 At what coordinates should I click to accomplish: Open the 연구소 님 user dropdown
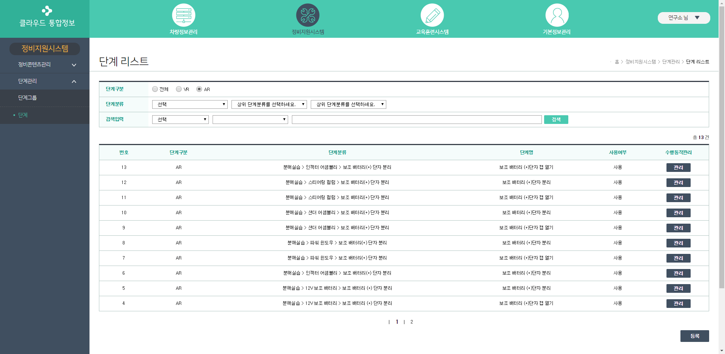pyautogui.click(x=684, y=18)
